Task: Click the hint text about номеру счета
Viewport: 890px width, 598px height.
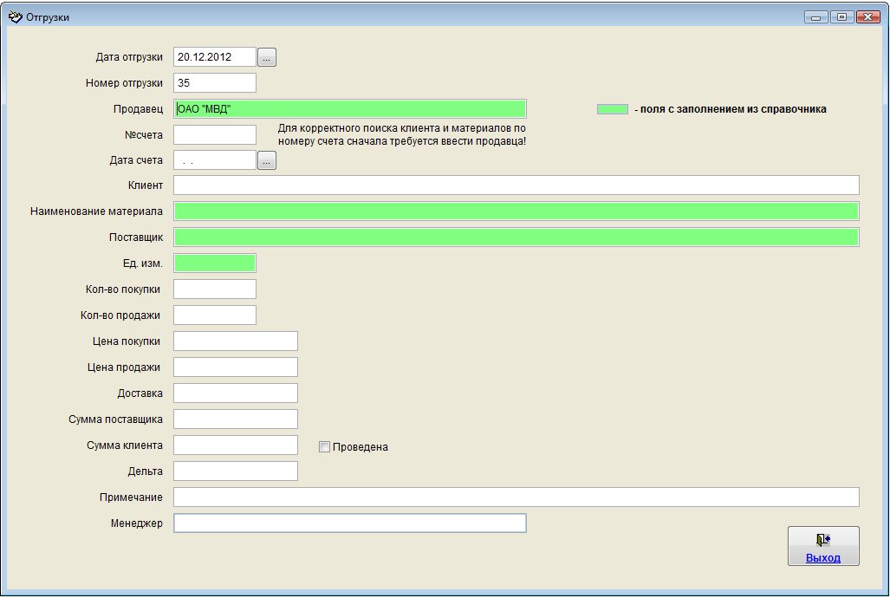Action: [402, 135]
